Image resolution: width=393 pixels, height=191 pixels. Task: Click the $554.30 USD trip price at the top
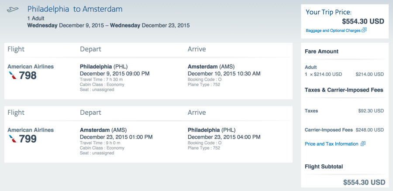point(363,21)
